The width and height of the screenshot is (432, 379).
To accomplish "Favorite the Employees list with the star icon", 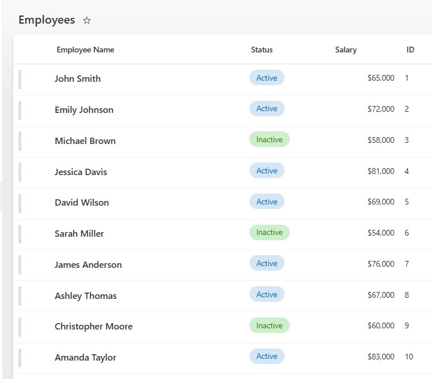I will pos(87,20).
